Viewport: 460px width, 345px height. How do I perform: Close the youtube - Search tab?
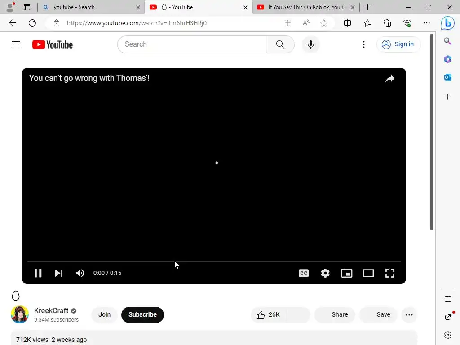click(x=138, y=7)
